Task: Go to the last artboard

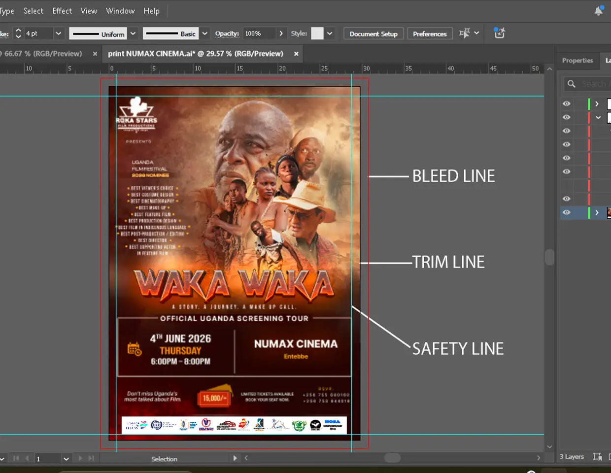Action: [91, 458]
